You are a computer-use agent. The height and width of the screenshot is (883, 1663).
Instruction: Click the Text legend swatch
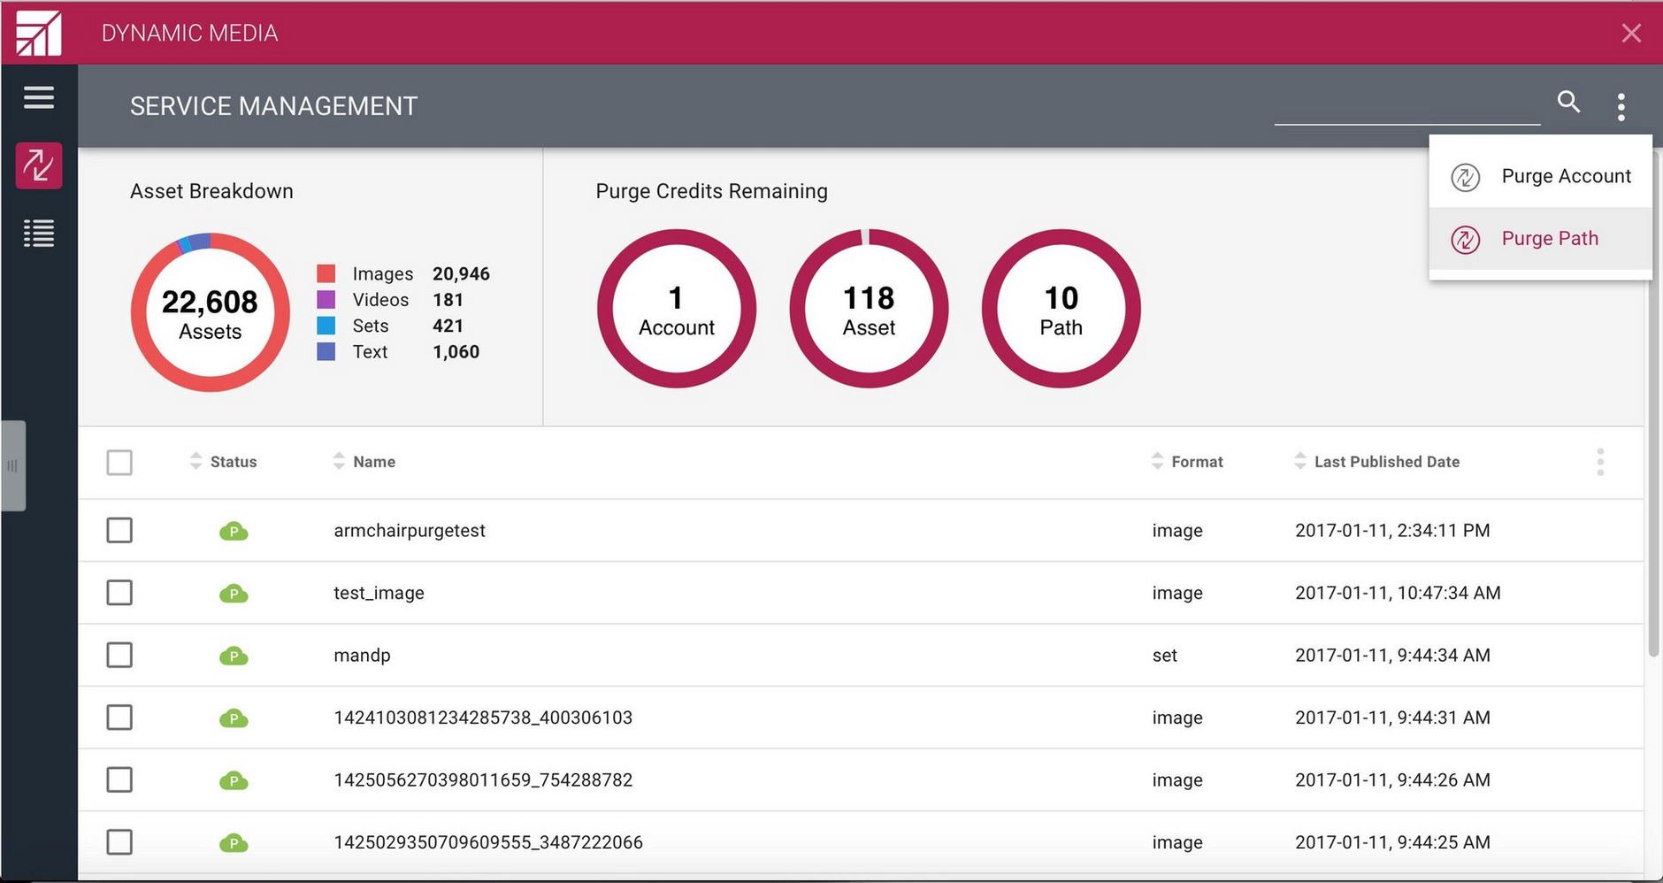coord(326,351)
